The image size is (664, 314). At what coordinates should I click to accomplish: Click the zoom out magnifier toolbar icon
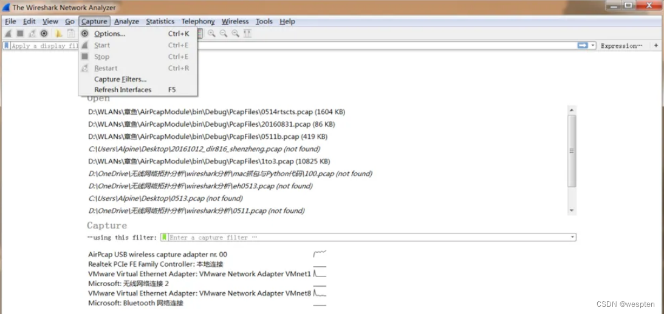pyautogui.click(x=223, y=33)
